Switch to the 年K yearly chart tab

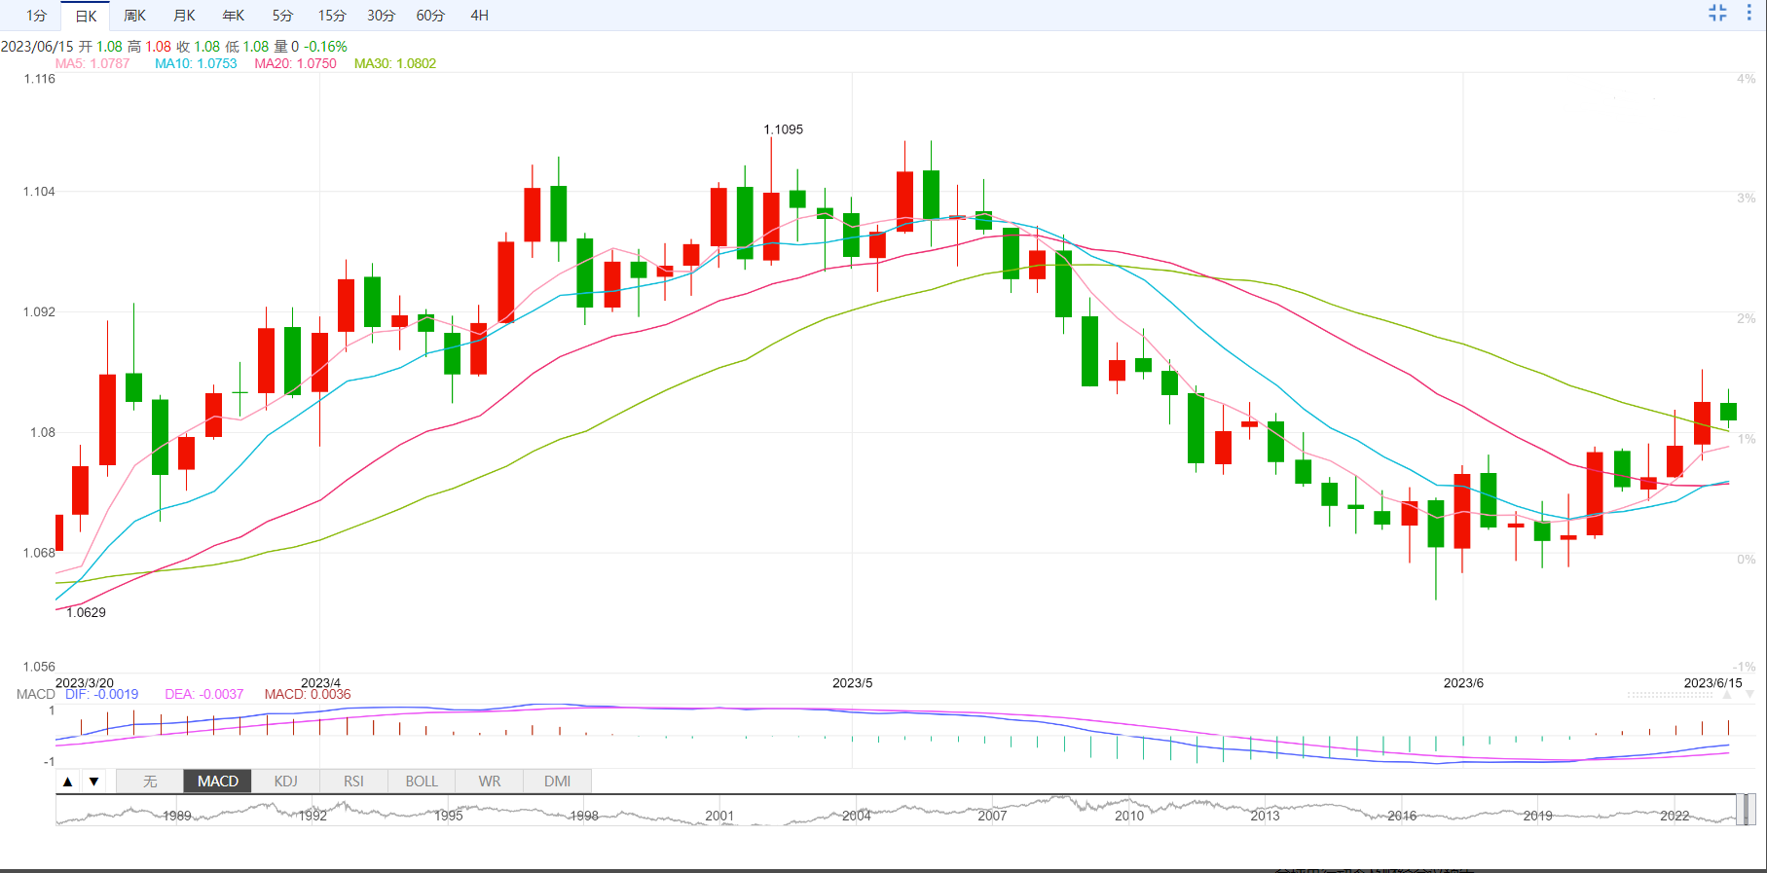[234, 16]
